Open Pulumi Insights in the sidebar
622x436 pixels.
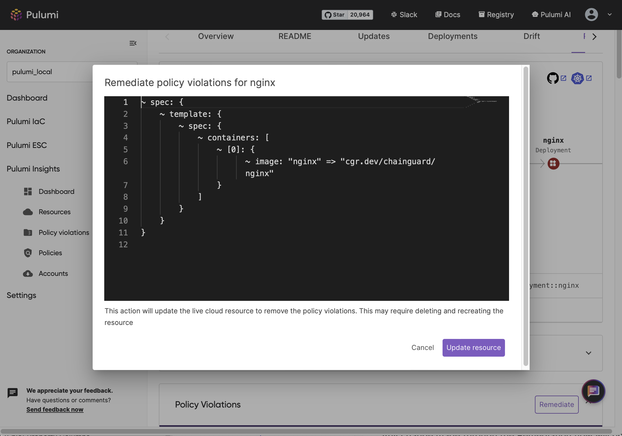coord(33,169)
